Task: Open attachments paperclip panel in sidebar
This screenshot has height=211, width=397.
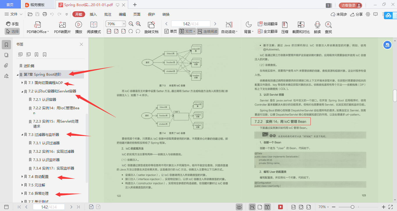Action: click(6, 66)
